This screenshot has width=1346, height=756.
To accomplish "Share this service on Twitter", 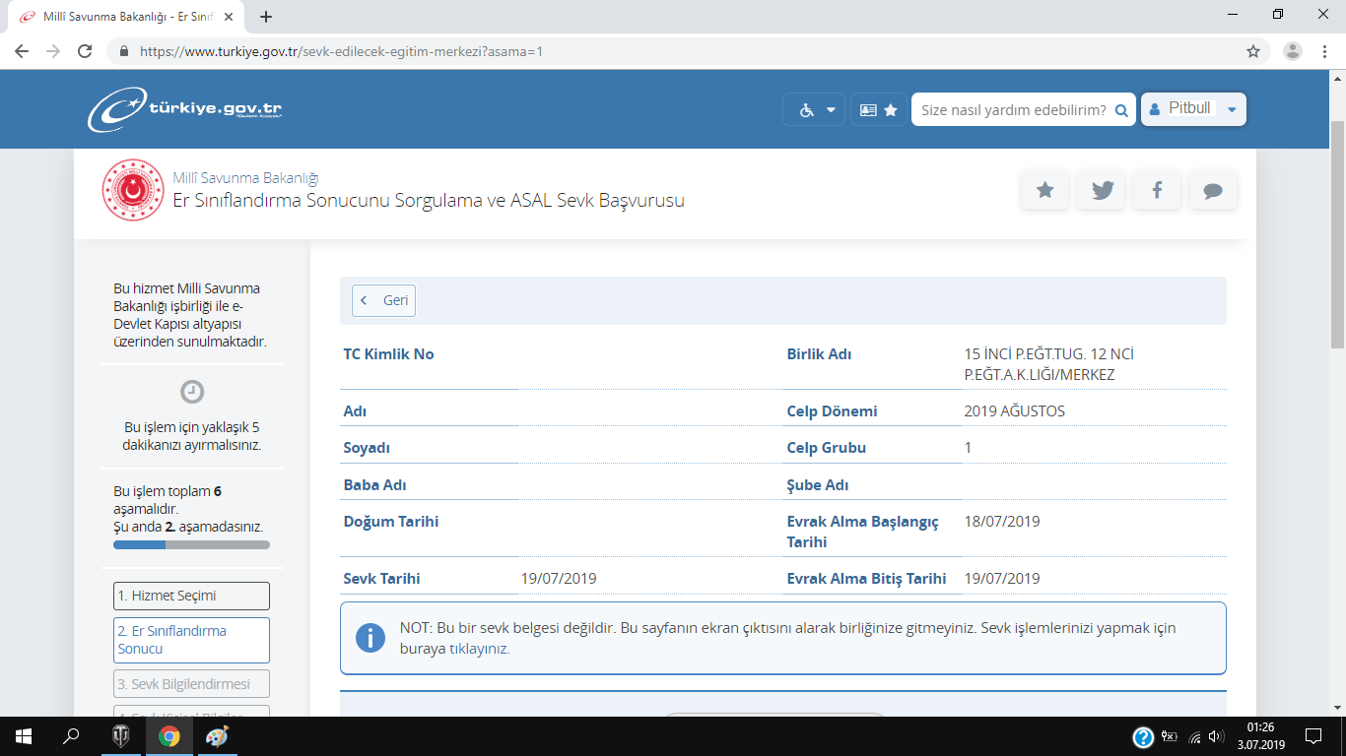I will pyautogui.click(x=1102, y=190).
